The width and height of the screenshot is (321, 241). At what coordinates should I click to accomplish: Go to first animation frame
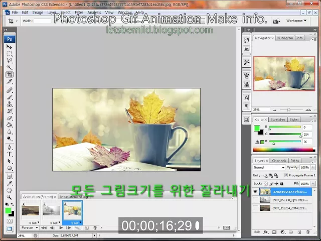[44, 227]
